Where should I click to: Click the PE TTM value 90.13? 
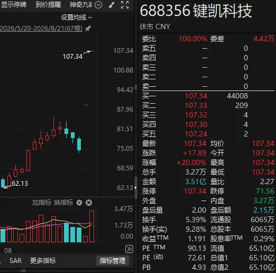coord(197,248)
